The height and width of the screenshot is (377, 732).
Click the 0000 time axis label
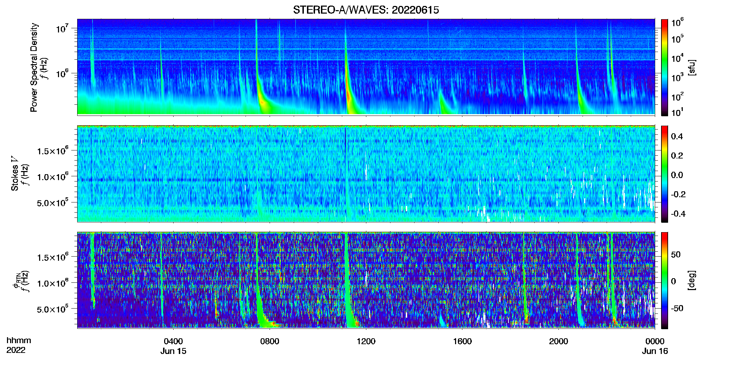[655, 341]
